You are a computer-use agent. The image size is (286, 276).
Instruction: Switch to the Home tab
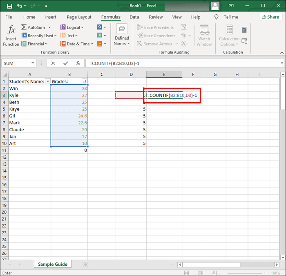click(x=29, y=17)
